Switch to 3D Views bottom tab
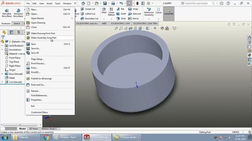This screenshot has width=252, height=141. pos(33,129)
